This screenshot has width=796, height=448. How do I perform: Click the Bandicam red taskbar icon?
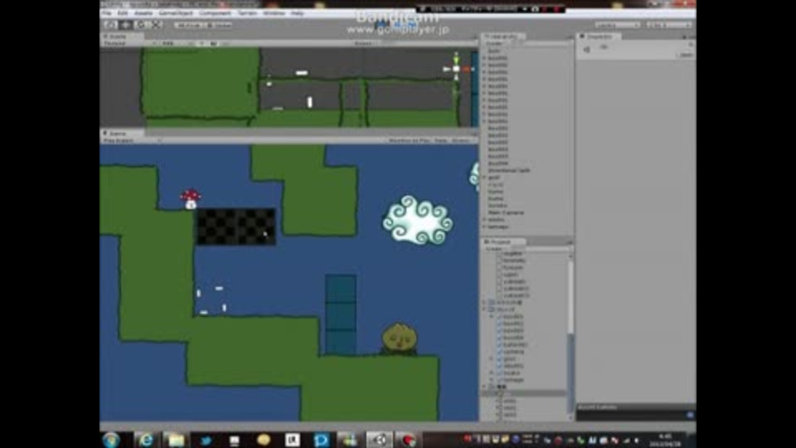409,440
